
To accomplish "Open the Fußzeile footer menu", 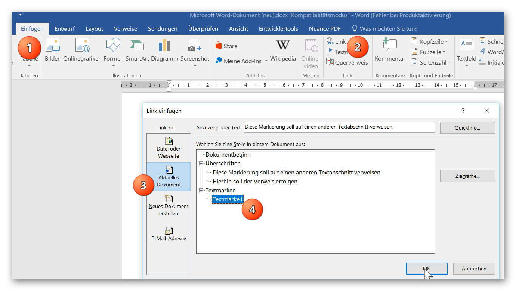I will (x=429, y=52).
